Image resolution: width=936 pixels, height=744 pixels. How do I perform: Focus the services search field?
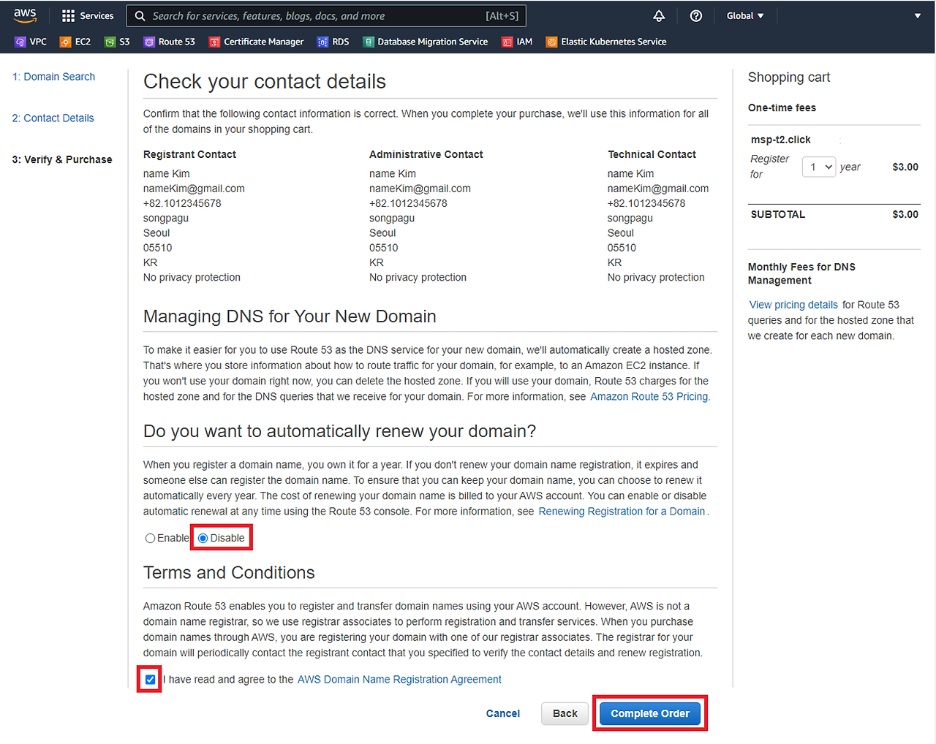coord(326,15)
